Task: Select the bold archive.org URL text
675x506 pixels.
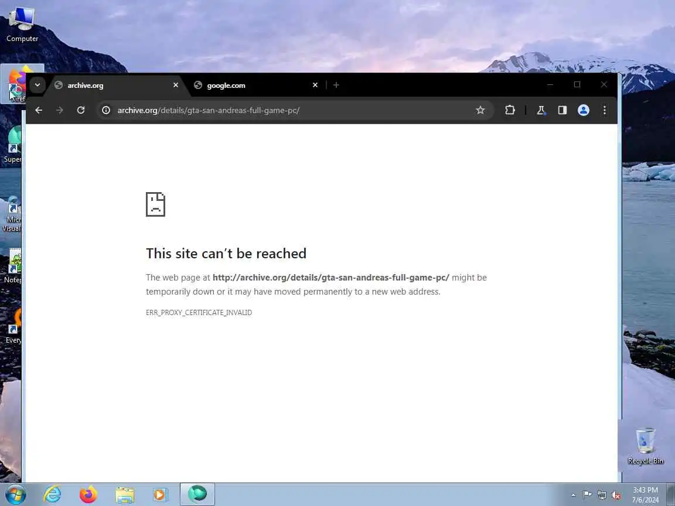Action: coord(330,278)
